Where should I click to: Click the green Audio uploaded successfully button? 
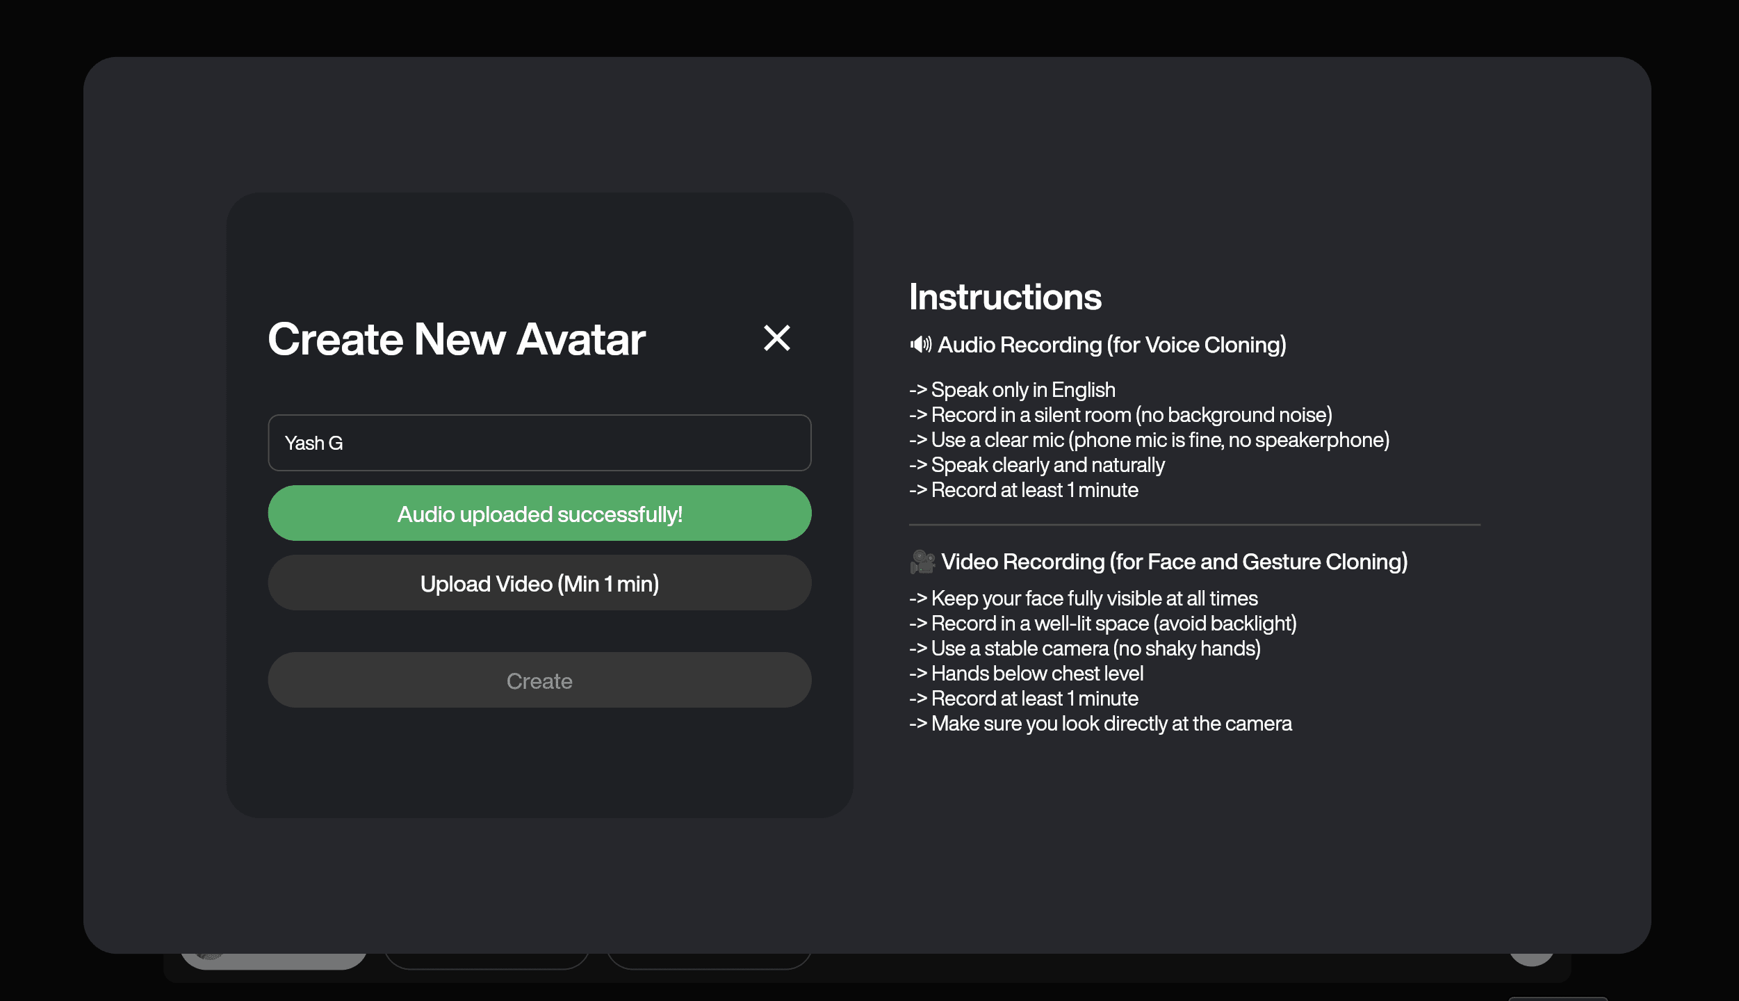tap(539, 514)
